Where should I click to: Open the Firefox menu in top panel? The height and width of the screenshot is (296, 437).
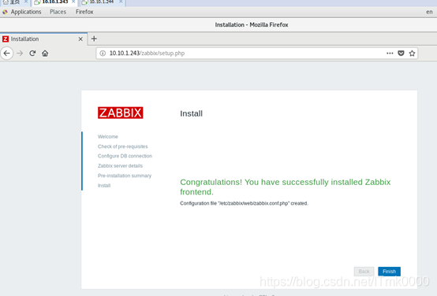tap(84, 12)
